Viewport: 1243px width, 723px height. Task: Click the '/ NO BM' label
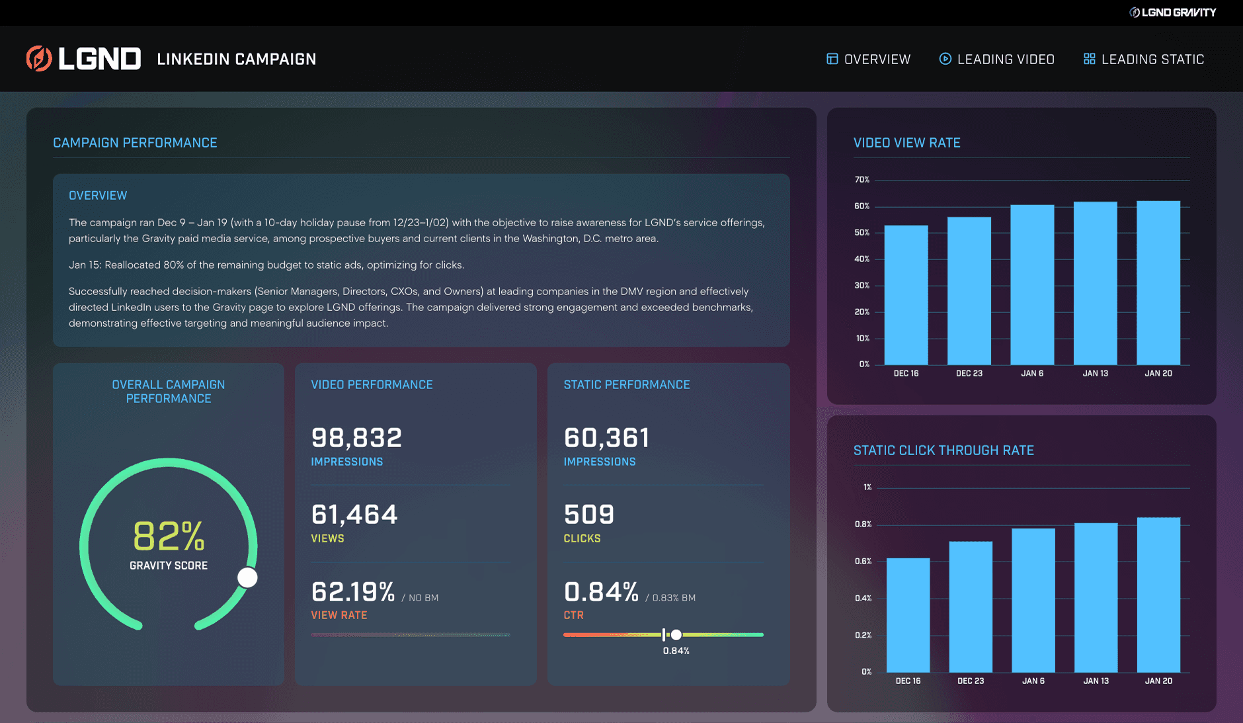(x=420, y=598)
